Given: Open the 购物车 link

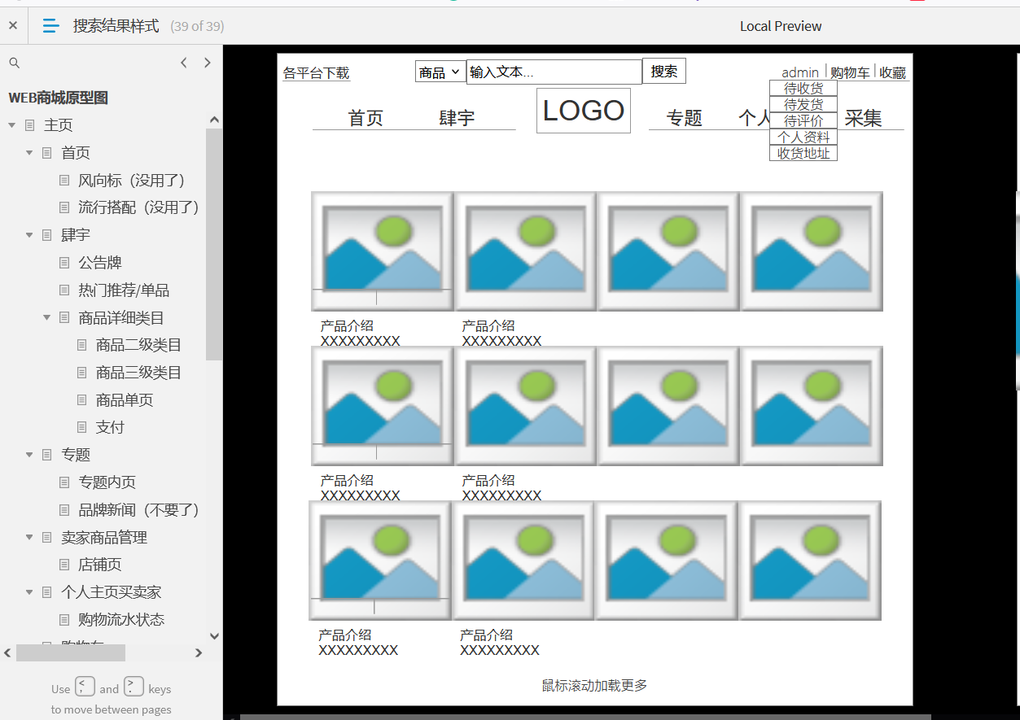Looking at the screenshot, I should coord(850,72).
